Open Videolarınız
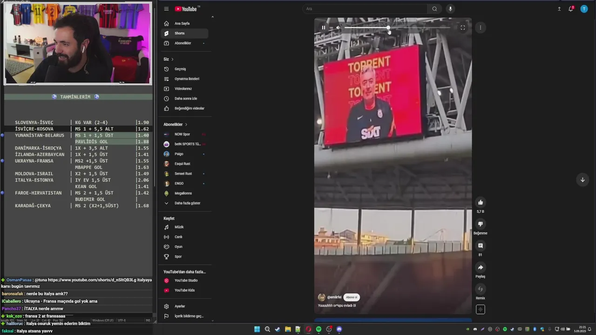596x335 pixels. (184, 88)
